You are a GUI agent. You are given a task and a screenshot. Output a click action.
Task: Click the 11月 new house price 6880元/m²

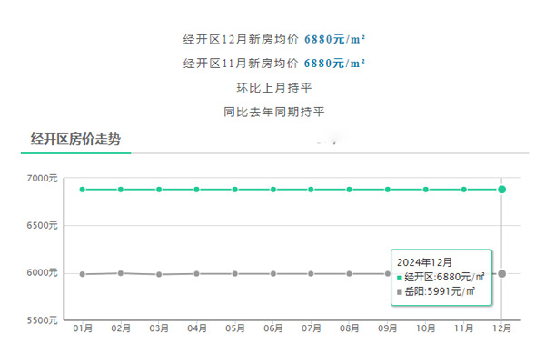point(334,64)
